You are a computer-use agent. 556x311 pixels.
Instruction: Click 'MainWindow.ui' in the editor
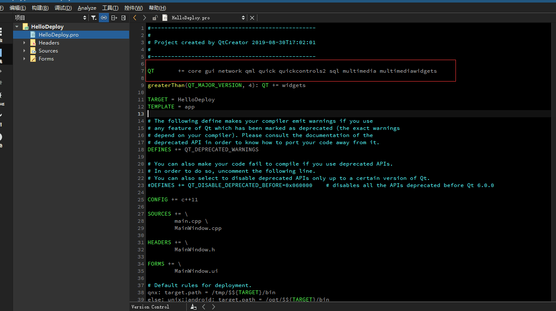196,271
